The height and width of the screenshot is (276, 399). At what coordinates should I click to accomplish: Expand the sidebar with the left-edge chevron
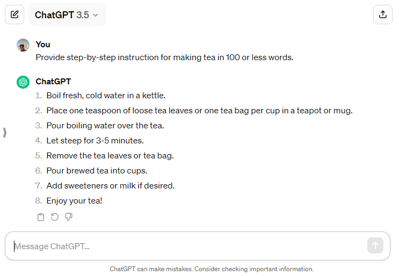click(5, 133)
